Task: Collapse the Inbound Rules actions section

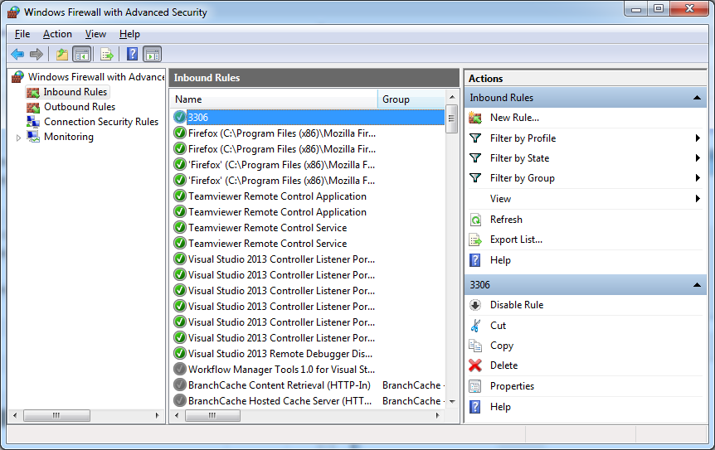Action: point(697,98)
